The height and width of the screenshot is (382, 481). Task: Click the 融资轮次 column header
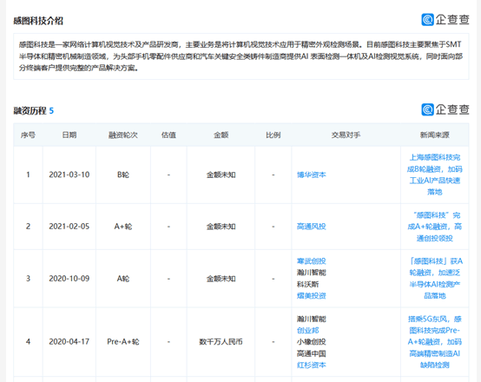click(123, 135)
